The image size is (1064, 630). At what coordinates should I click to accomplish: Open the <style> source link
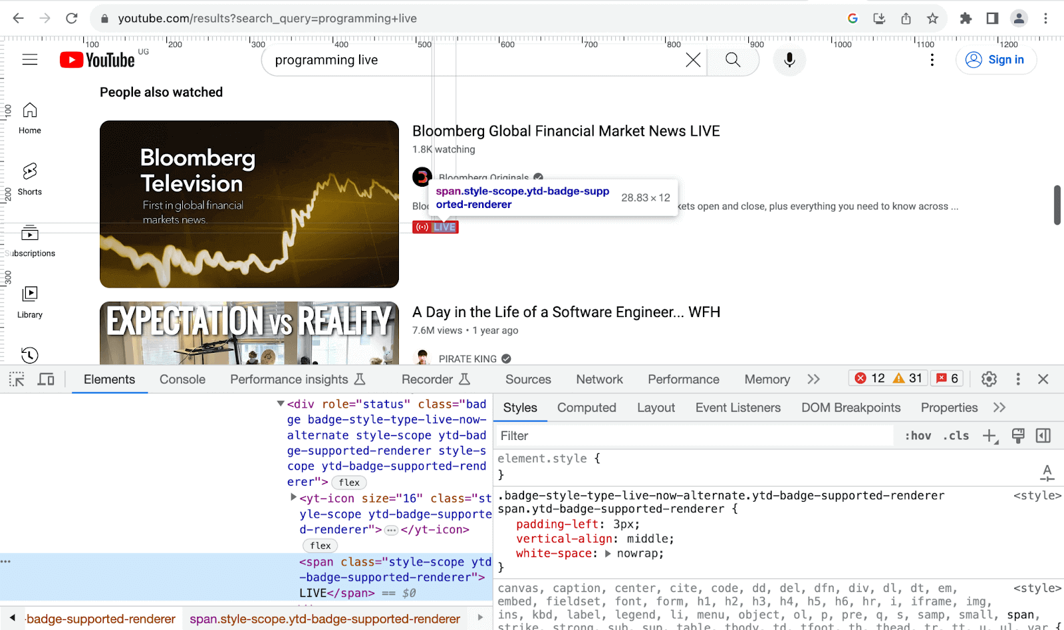(1035, 495)
